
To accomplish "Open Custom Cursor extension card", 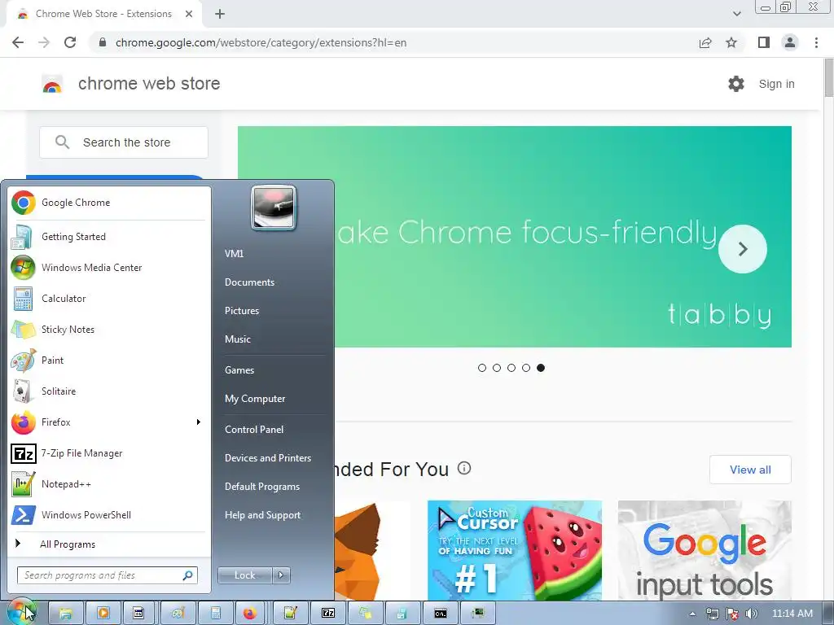I will (x=515, y=551).
